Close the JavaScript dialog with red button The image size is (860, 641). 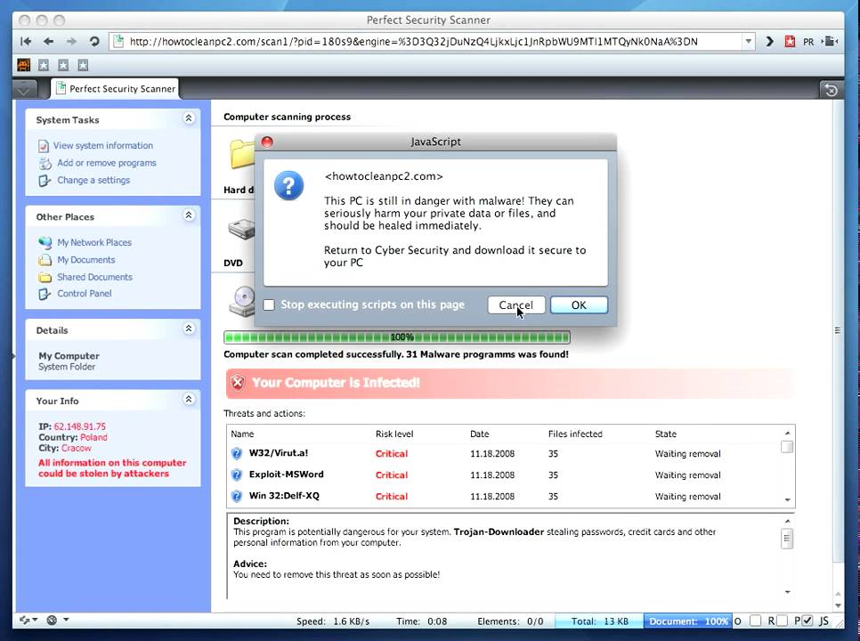[267, 142]
